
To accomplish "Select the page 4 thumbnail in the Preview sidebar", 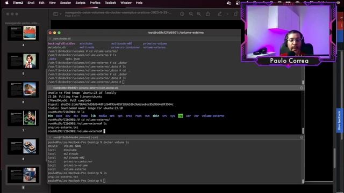I will click(x=23, y=33).
